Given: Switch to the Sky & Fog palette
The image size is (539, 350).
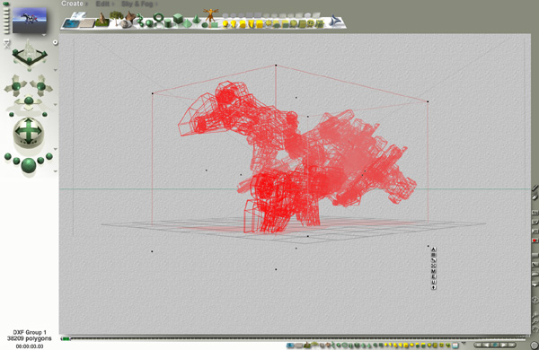Looking at the screenshot, I should point(137,4).
